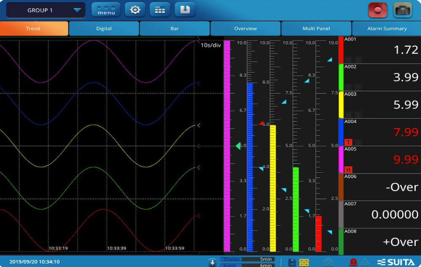421x267 pixels.
Task: Click the yellow bar graph
Action: [273, 188]
